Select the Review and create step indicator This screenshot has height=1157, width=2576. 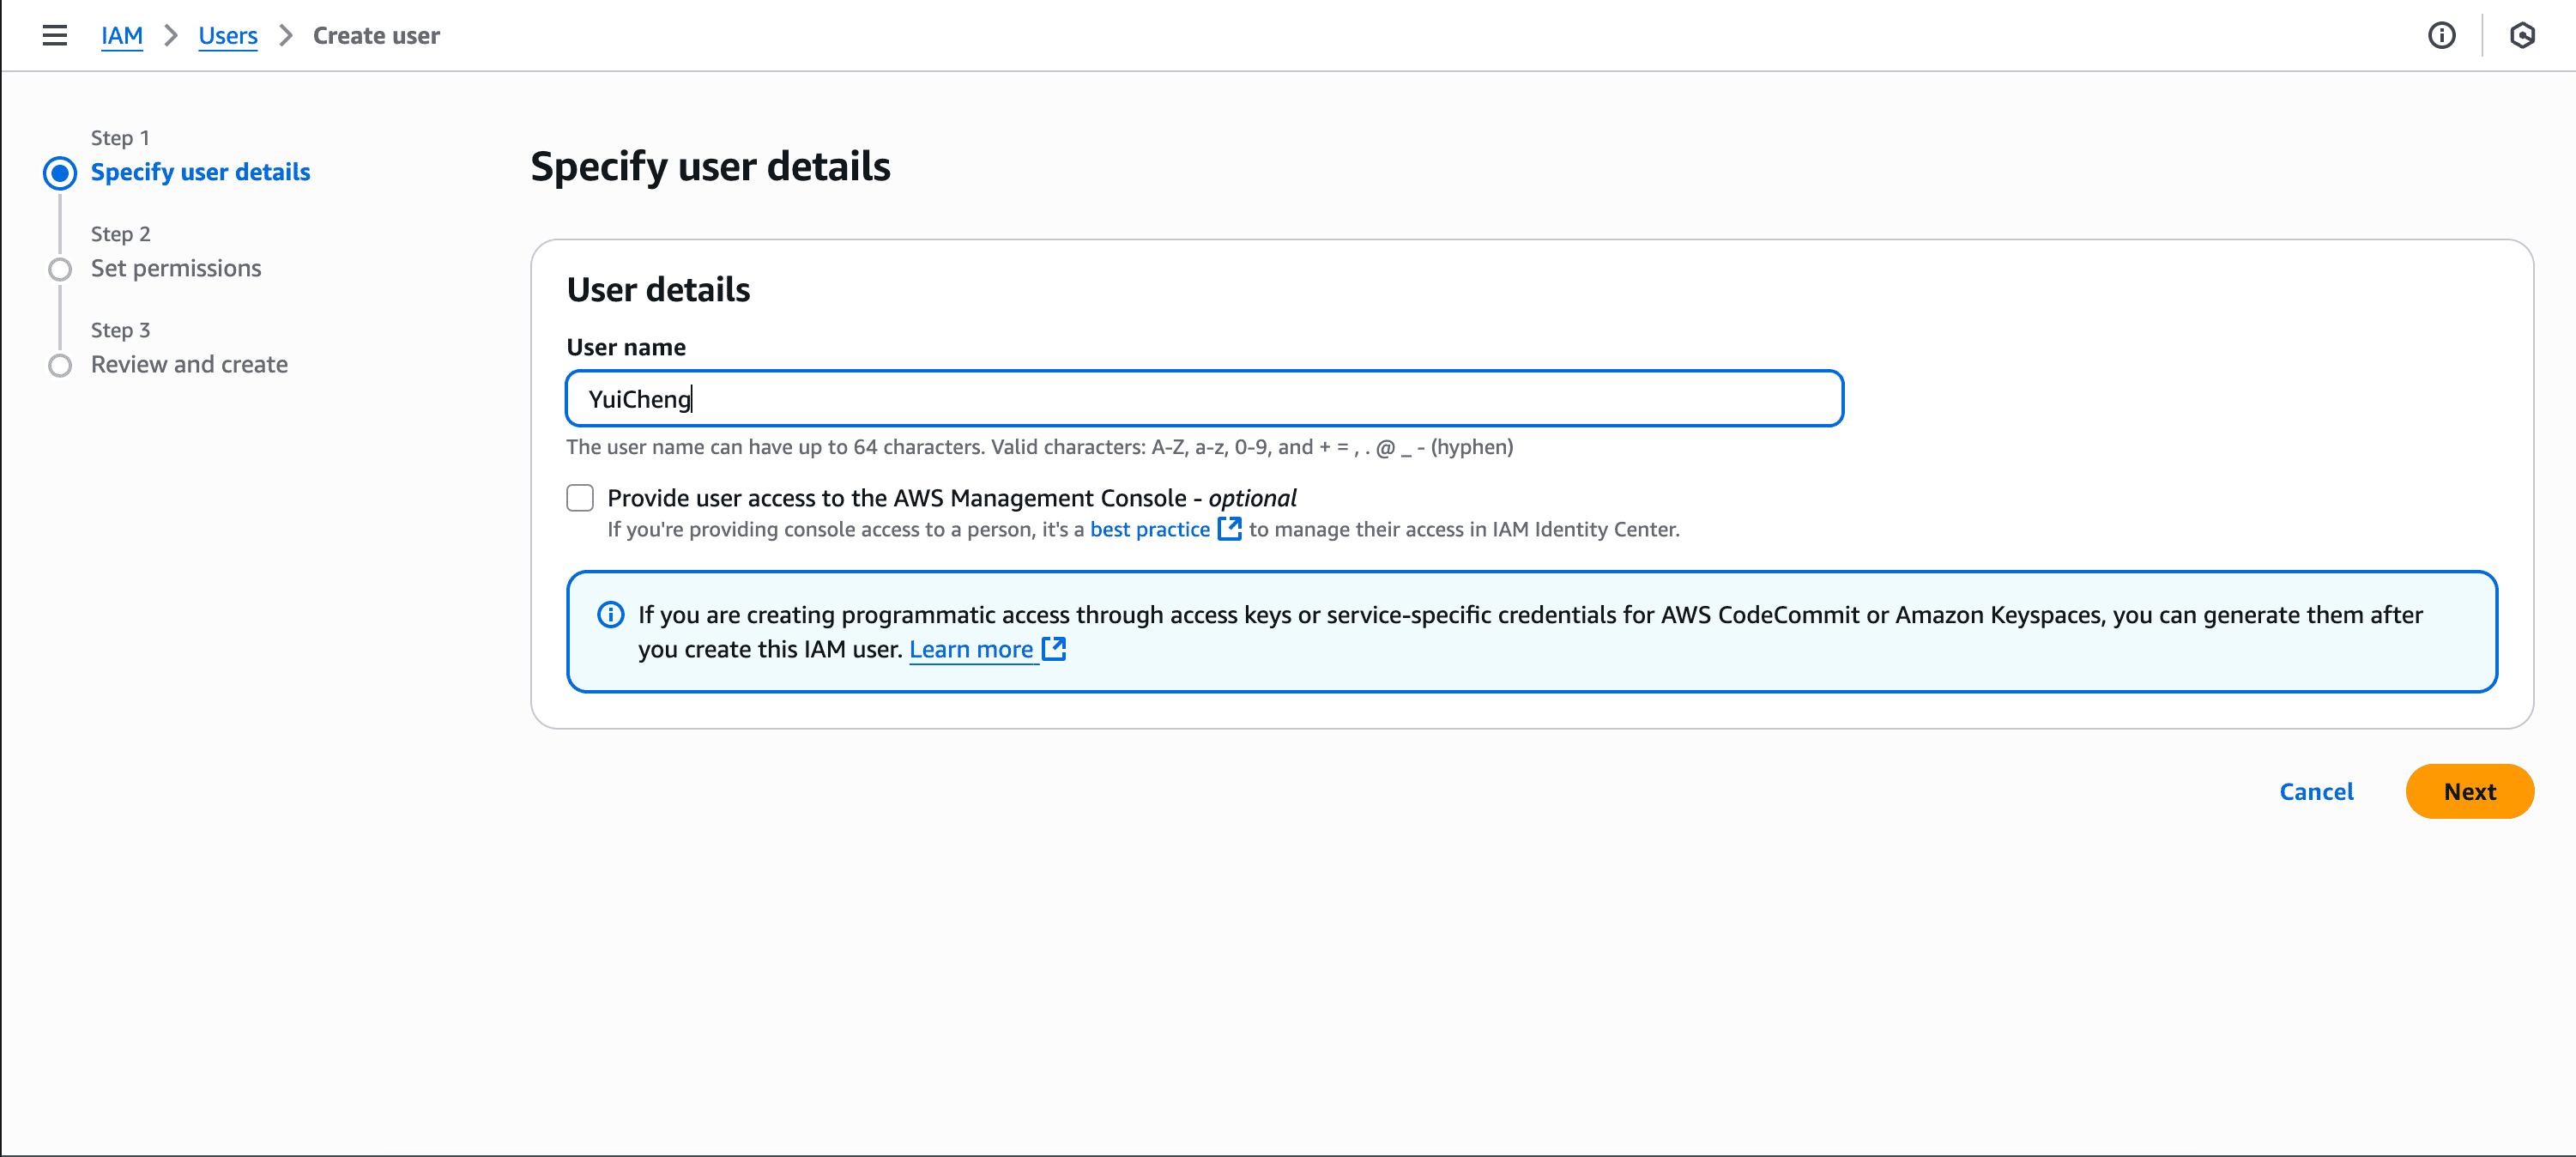pyautogui.click(x=60, y=365)
